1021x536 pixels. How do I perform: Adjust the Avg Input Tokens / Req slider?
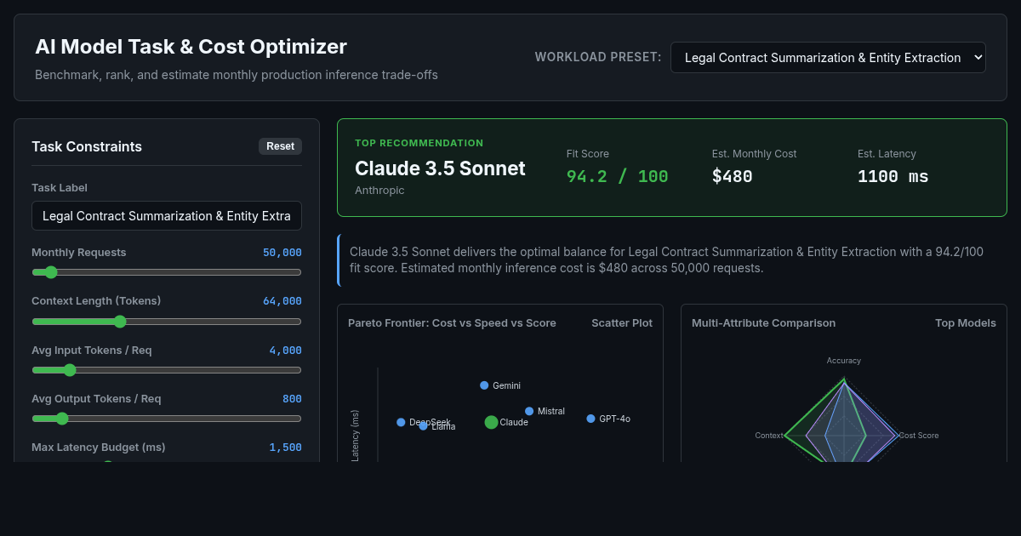167,370
